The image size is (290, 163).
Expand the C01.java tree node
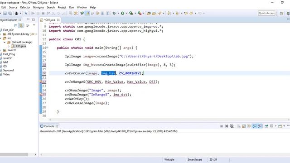[x=9, y=46]
